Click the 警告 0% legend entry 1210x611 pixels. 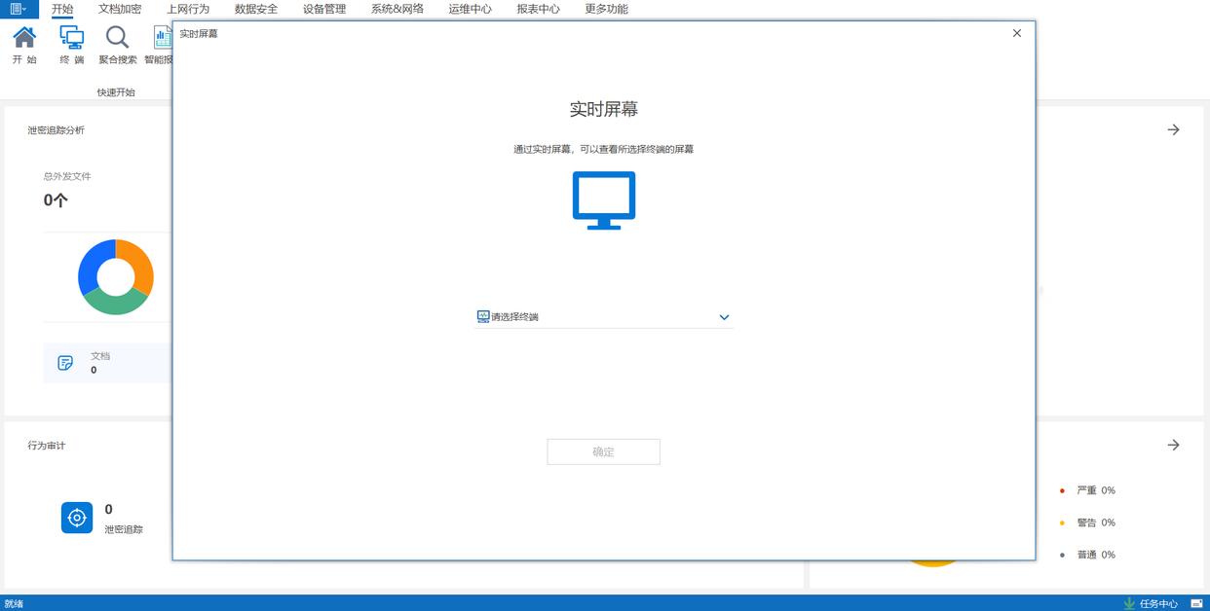(1087, 522)
